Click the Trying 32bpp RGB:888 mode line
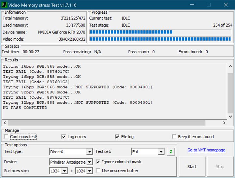The image size is (235, 178). (42, 92)
